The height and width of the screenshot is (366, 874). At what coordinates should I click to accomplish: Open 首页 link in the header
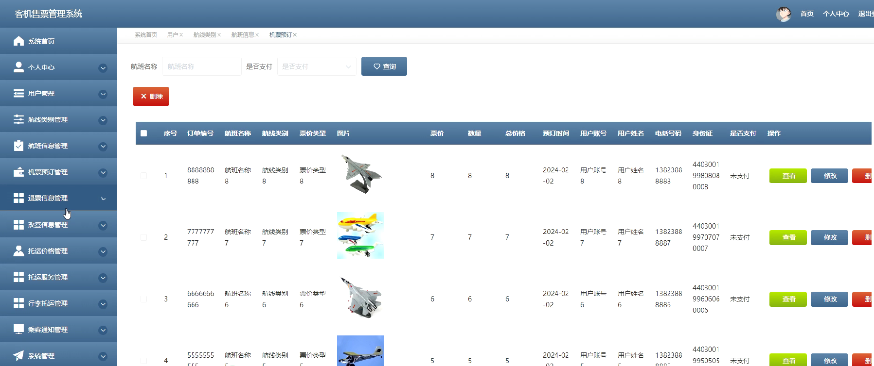point(807,14)
